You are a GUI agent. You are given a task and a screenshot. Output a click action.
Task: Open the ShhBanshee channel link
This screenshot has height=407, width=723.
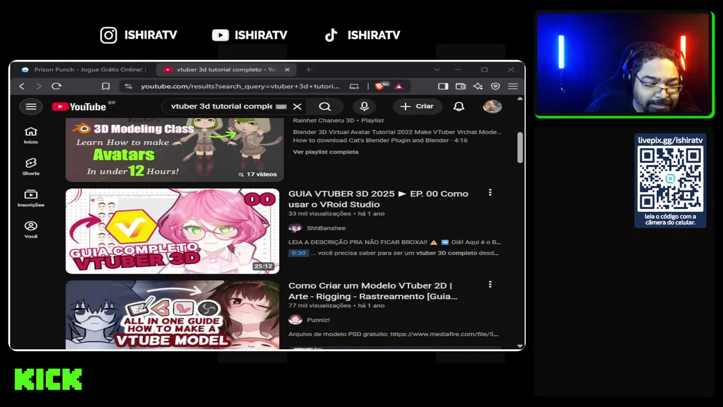pos(326,228)
